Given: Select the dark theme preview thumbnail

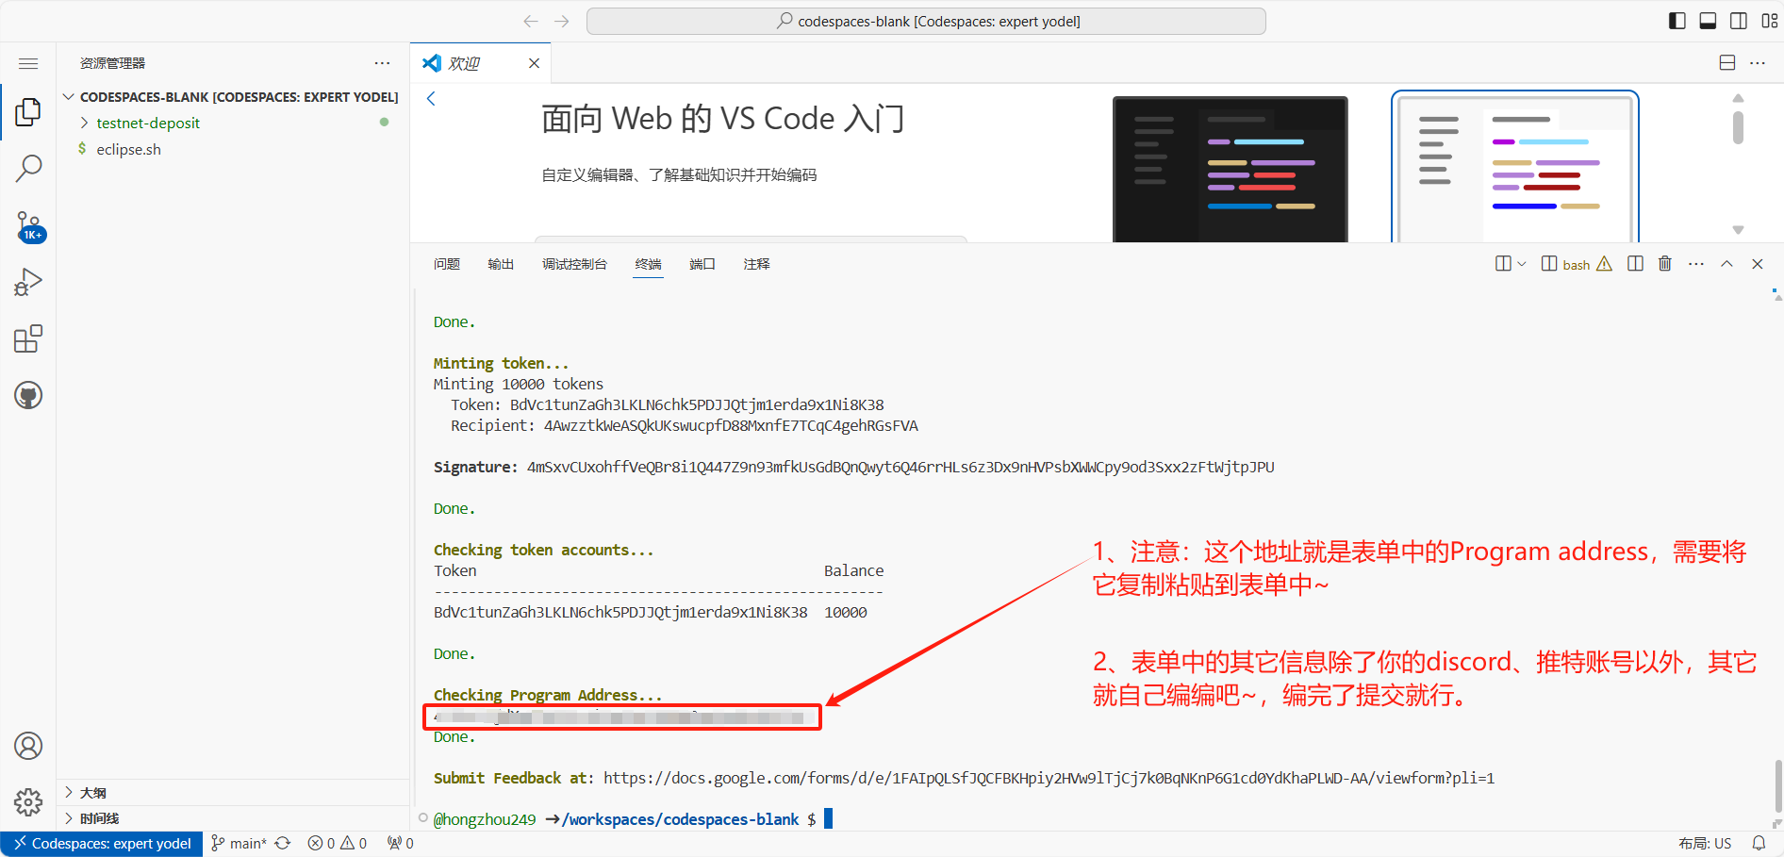Looking at the screenshot, I should 1230,169.
